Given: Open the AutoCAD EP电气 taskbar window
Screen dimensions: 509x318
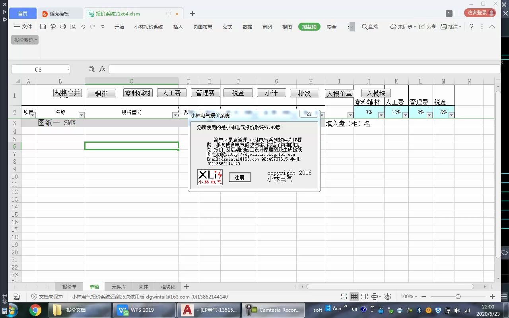Looking at the screenshot, I should (209, 310).
